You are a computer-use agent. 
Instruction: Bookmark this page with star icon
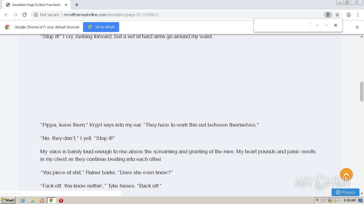point(337,15)
